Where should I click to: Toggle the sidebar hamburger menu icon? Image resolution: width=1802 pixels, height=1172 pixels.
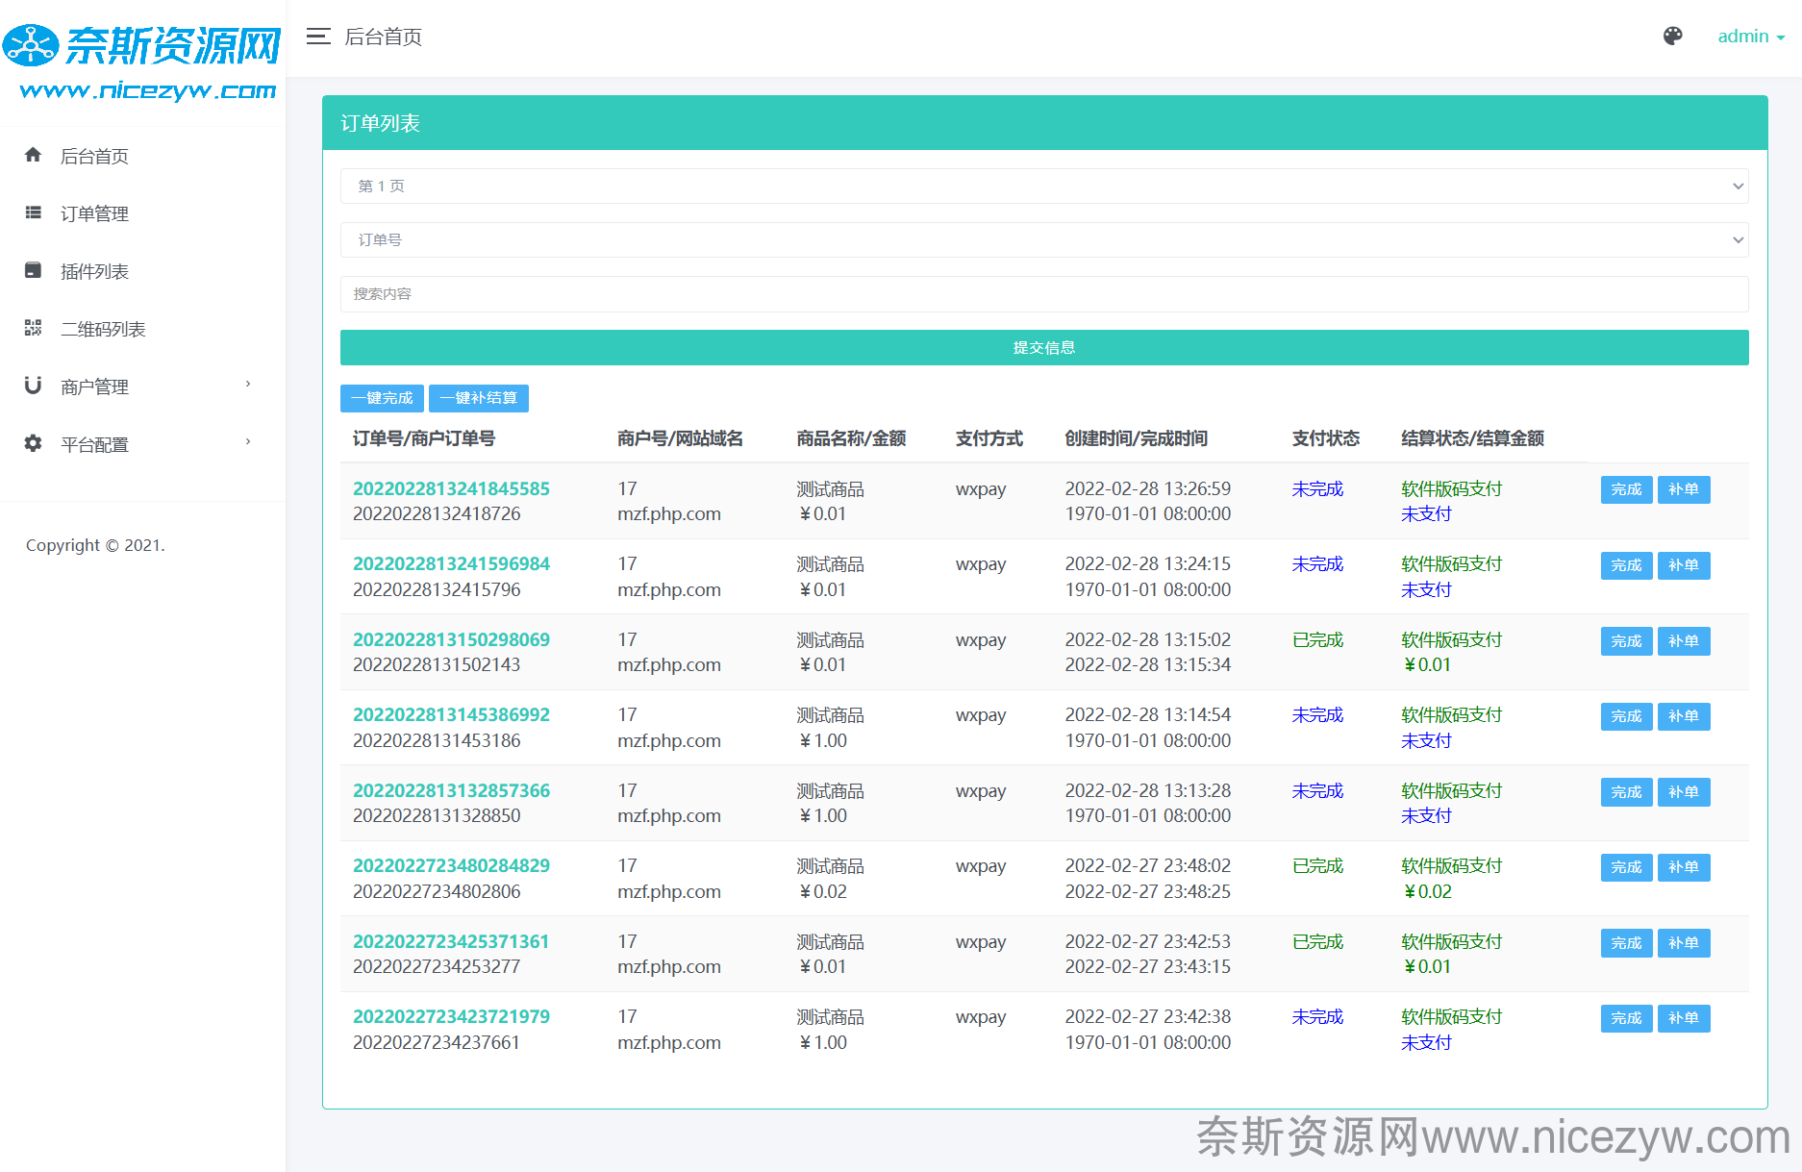point(318,37)
